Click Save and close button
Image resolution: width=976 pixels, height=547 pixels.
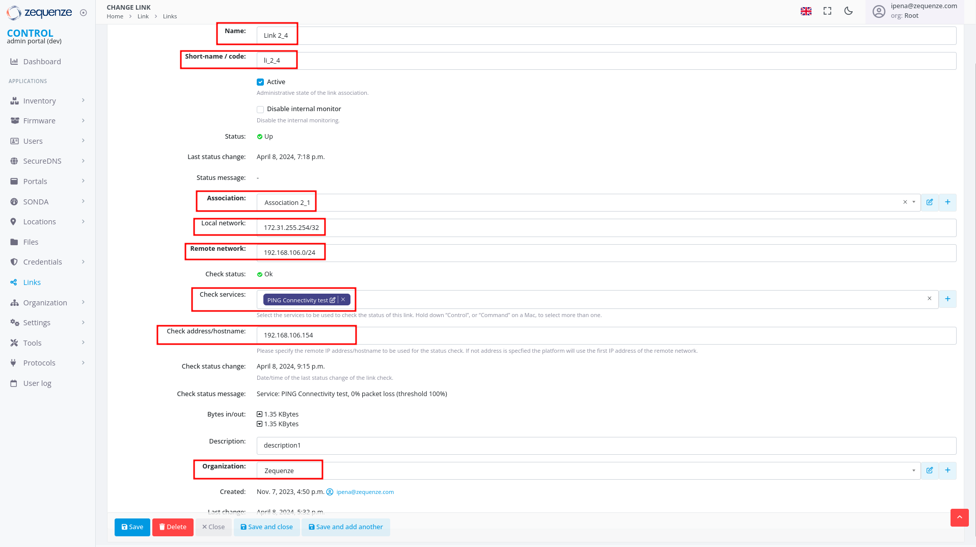coord(266,527)
